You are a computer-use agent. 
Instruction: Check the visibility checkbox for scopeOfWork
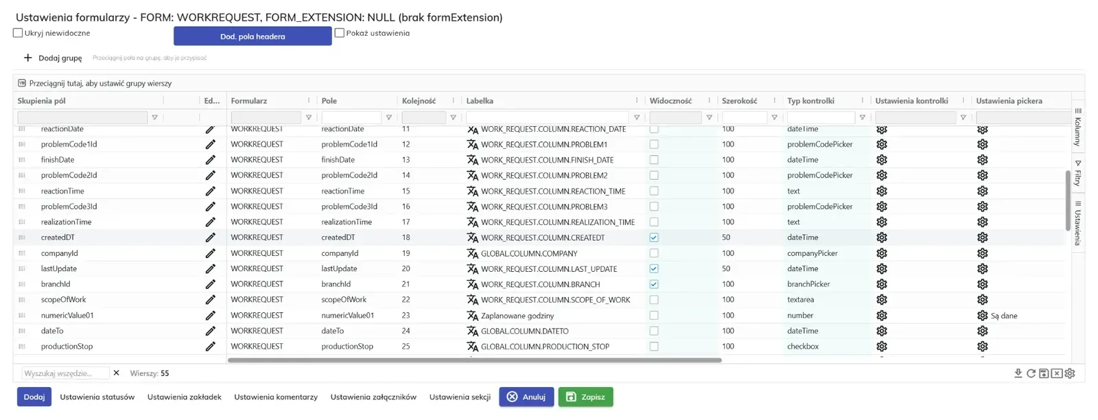pos(654,300)
